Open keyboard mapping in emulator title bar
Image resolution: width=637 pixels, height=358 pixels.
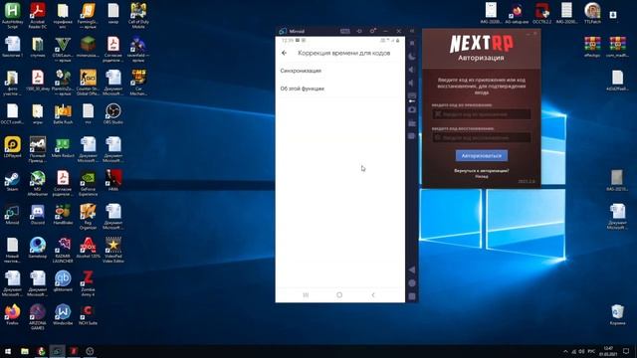345,31
